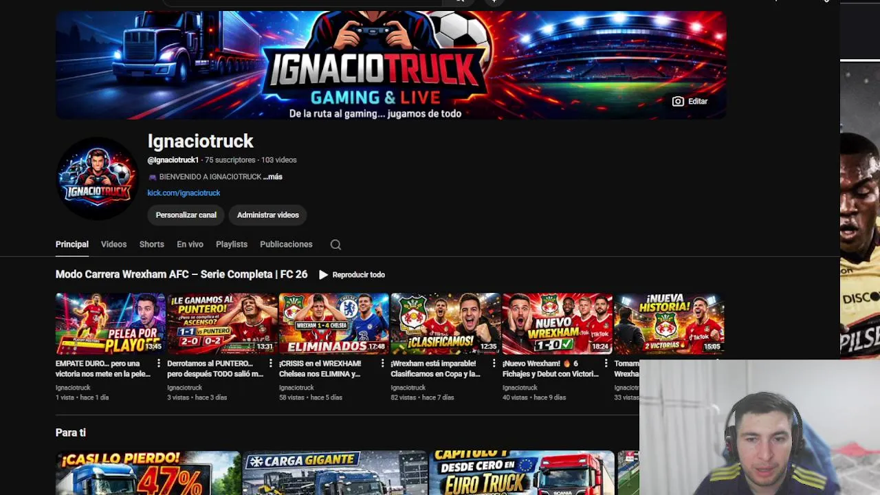The image size is (880, 495).
Task: Open PELEA POR PLAYOFF video thumbnail
Action: click(111, 323)
